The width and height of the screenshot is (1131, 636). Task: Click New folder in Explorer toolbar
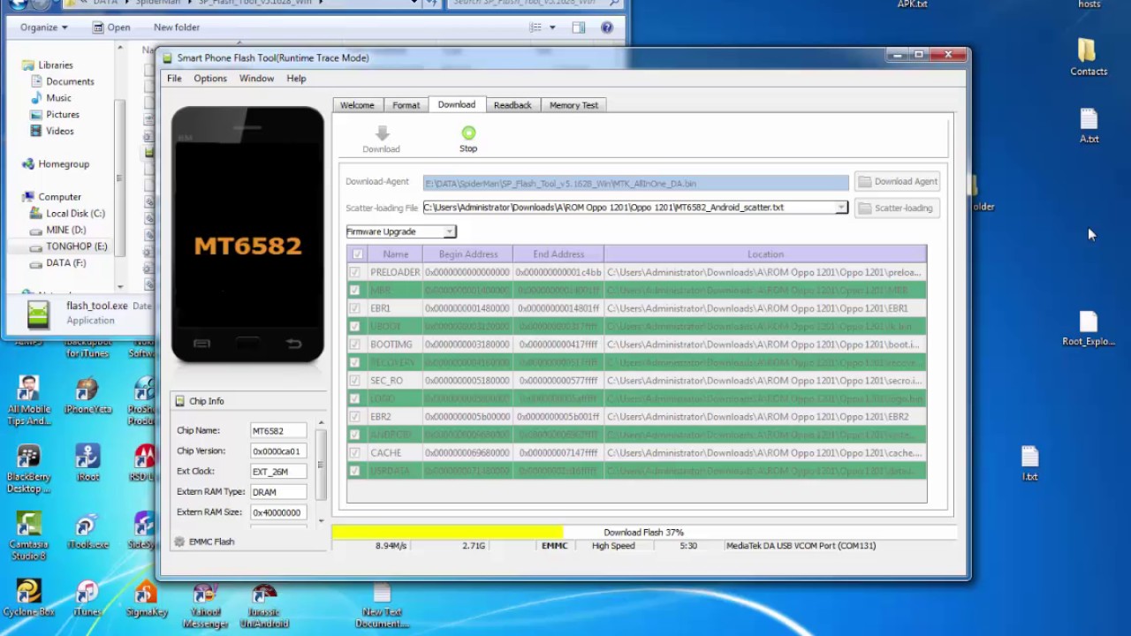click(177, 27)
